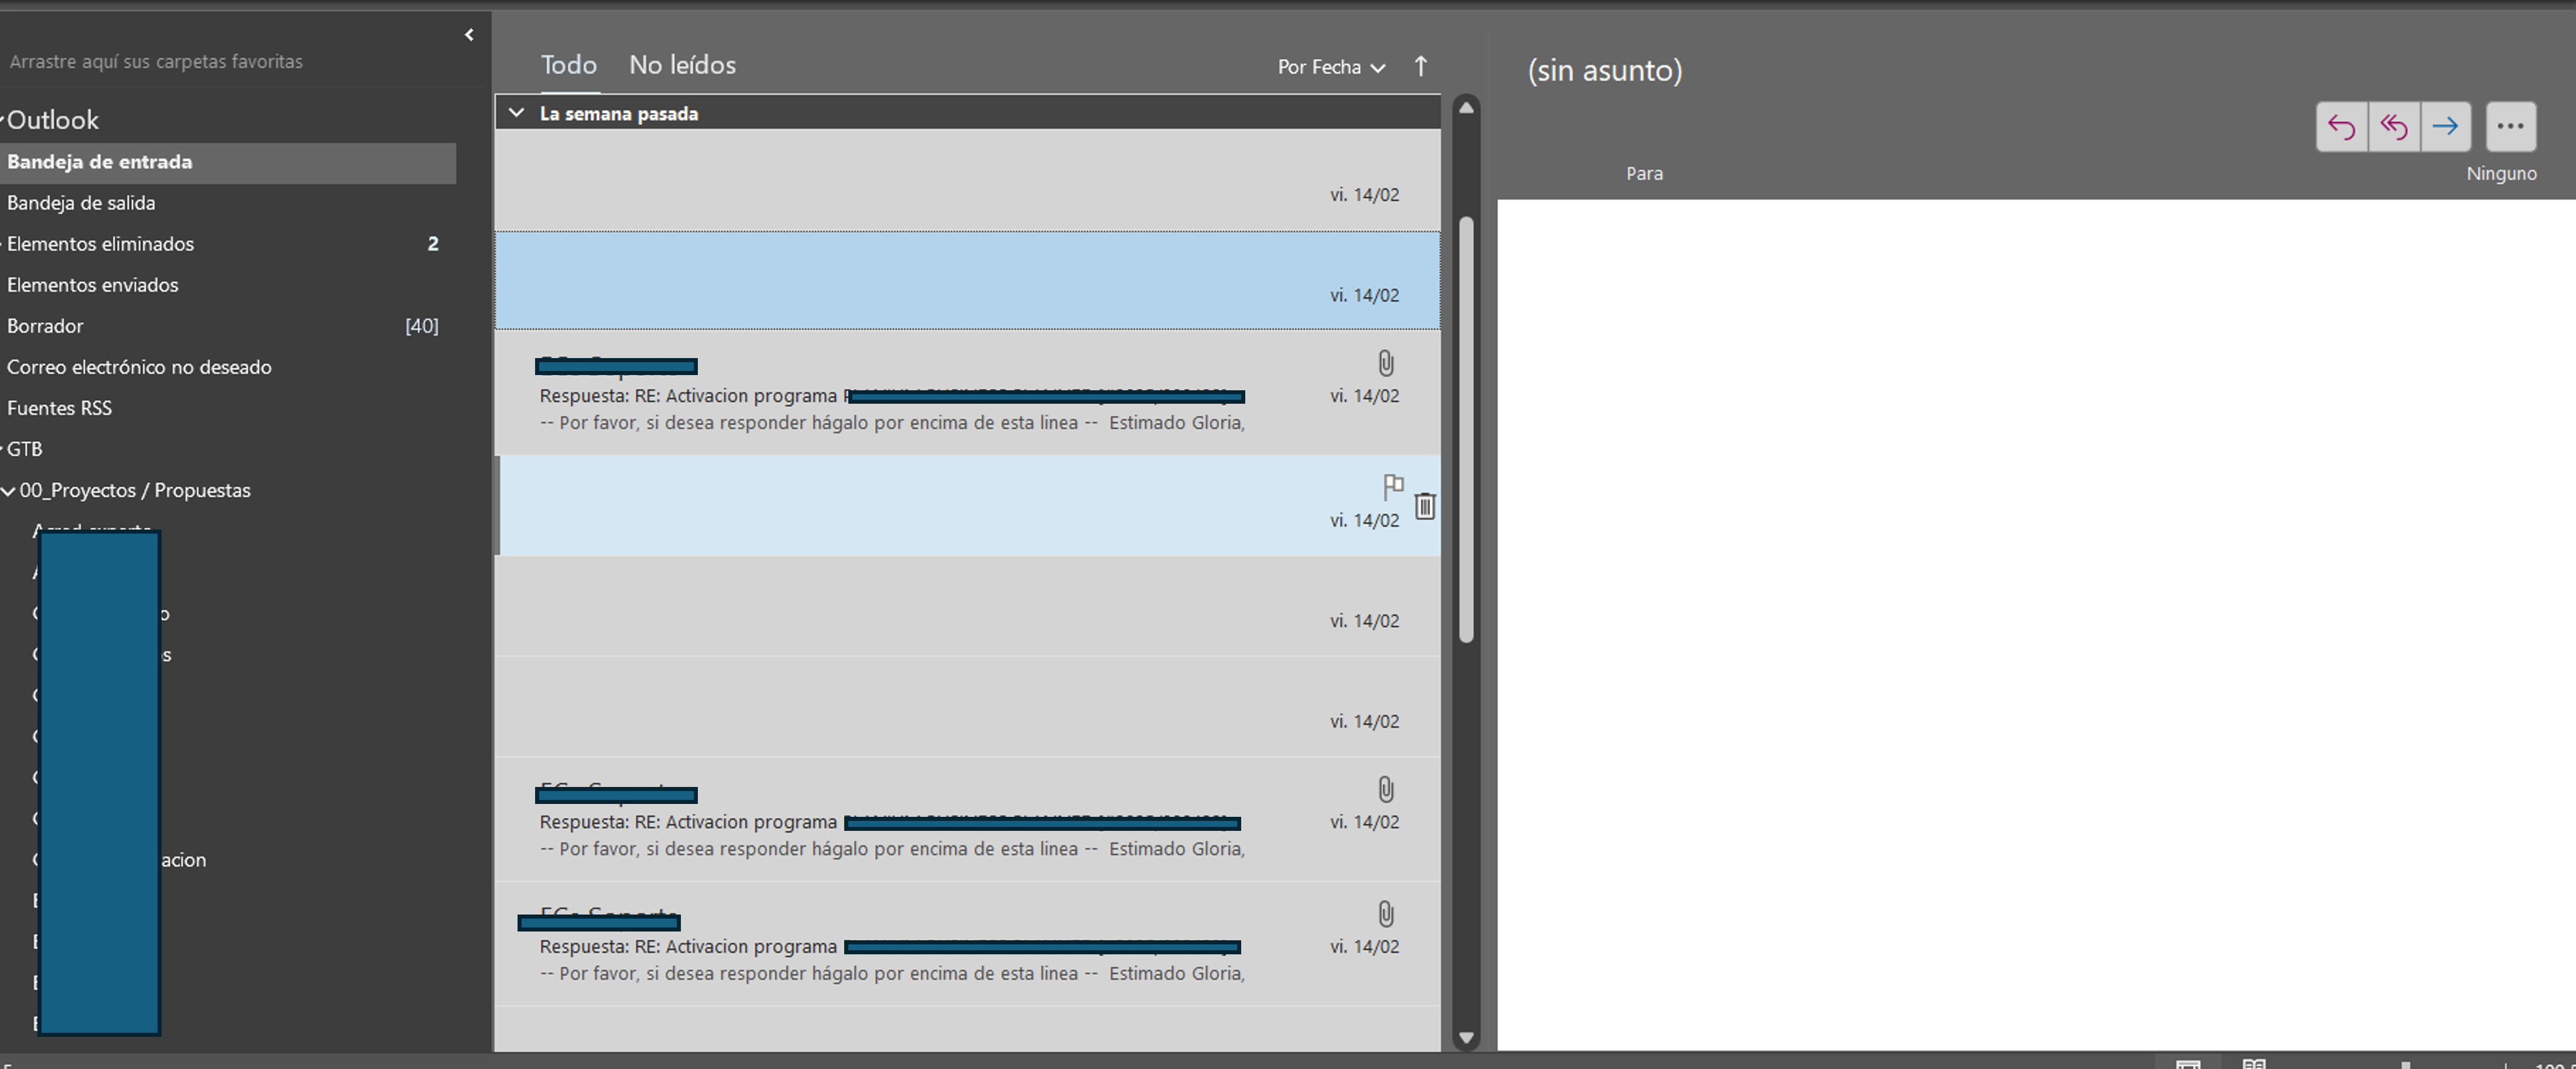
Task: Reverse sort order with the up arrow
Action: pos(1421,67)
